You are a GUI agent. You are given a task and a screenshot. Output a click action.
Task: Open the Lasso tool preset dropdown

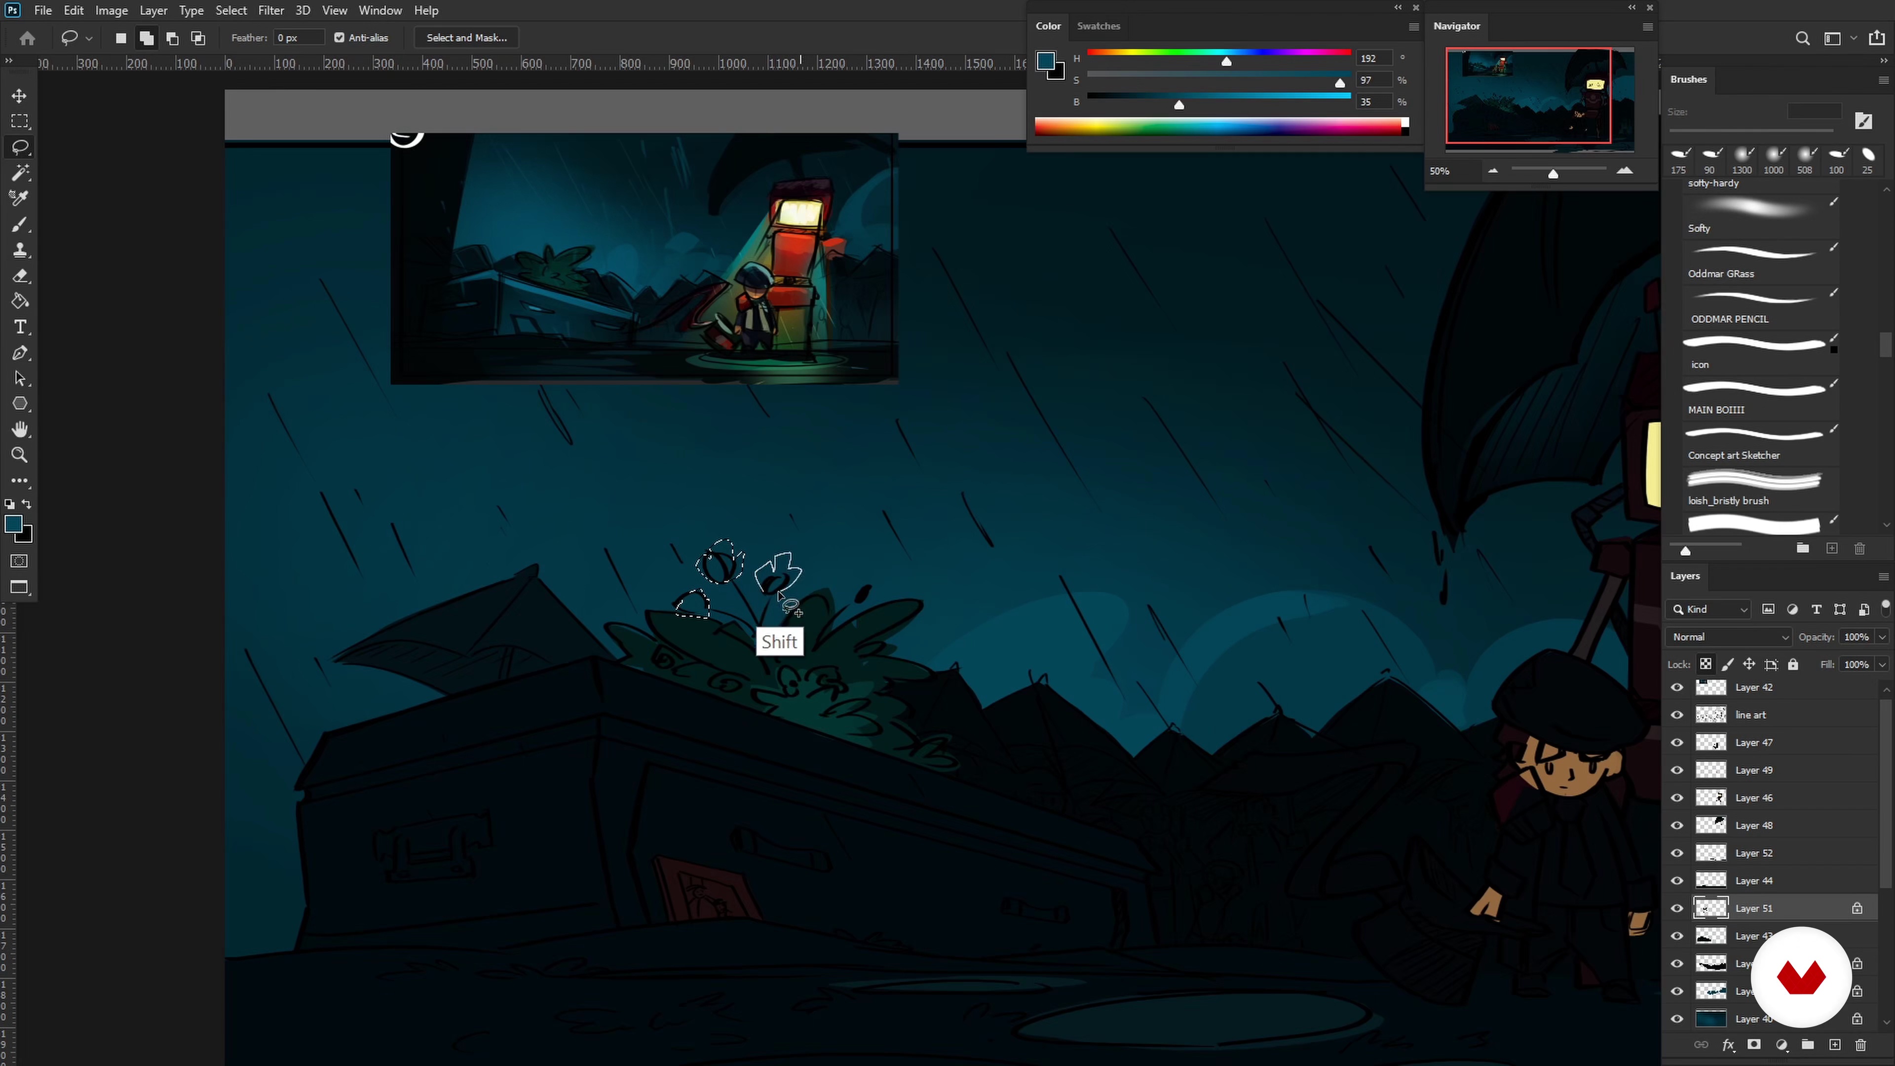pos(89,38)
